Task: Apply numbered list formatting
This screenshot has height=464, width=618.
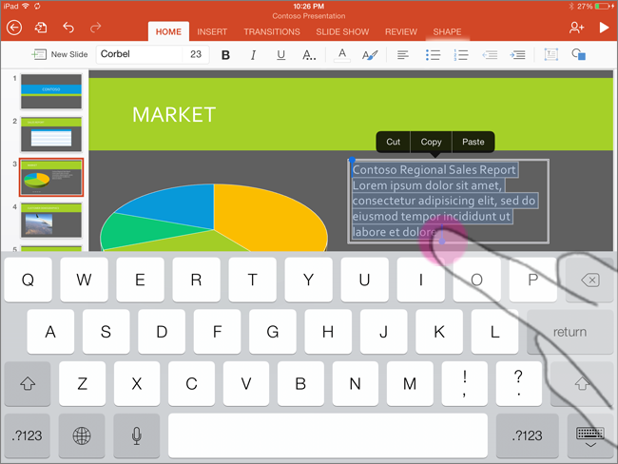Action: 461,55
